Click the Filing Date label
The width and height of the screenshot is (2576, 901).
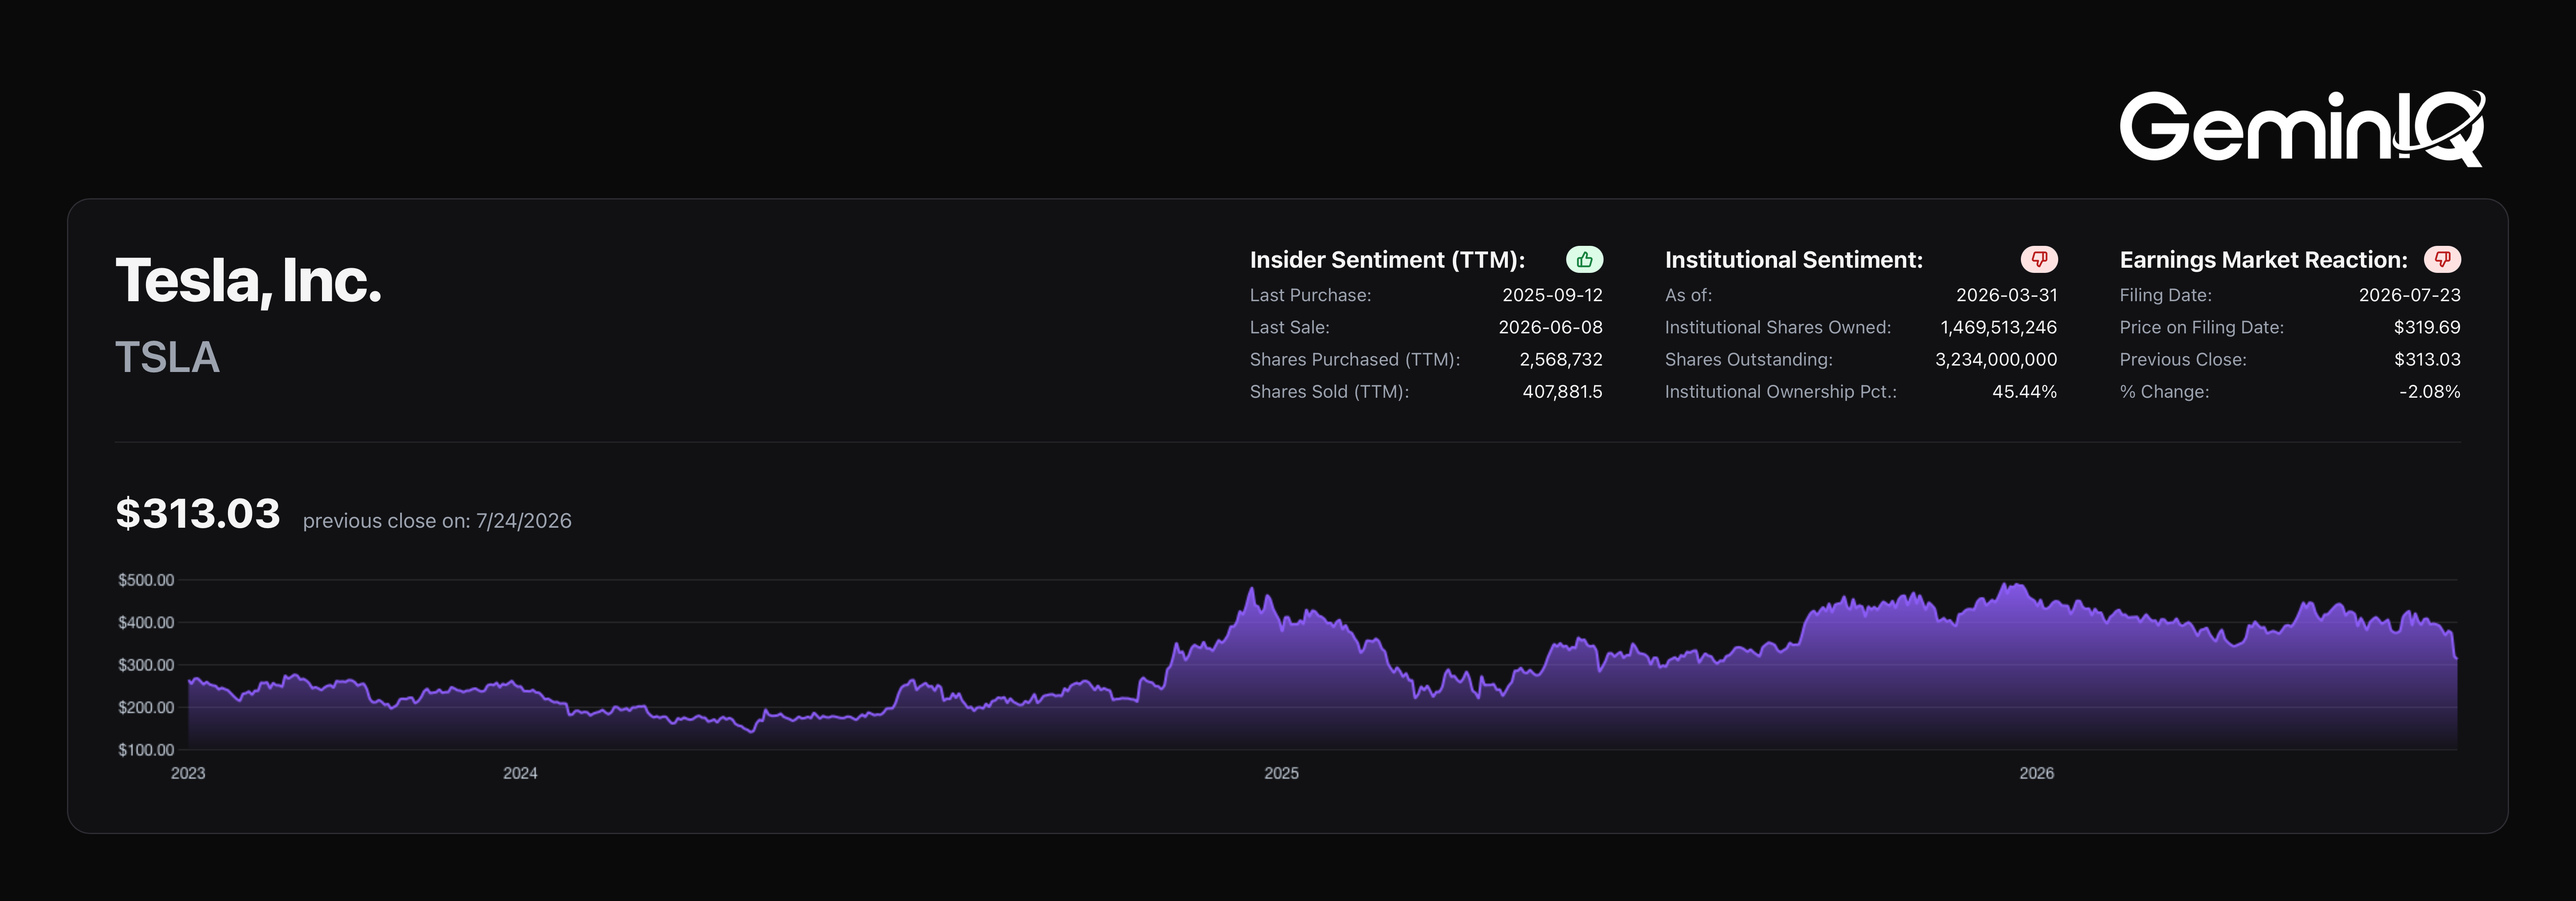point(2166,296)
